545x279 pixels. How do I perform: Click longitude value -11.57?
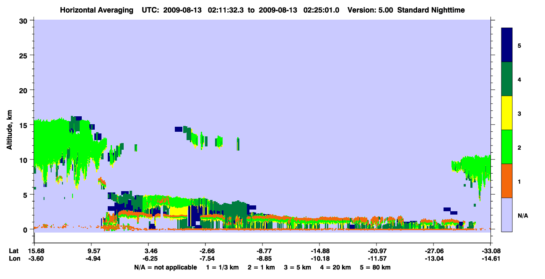pyautogui.click(x=376, y=259)
